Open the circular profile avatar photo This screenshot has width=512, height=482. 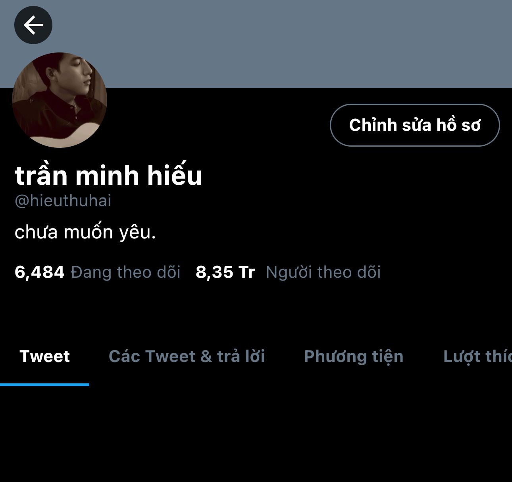tap(60, 100)
